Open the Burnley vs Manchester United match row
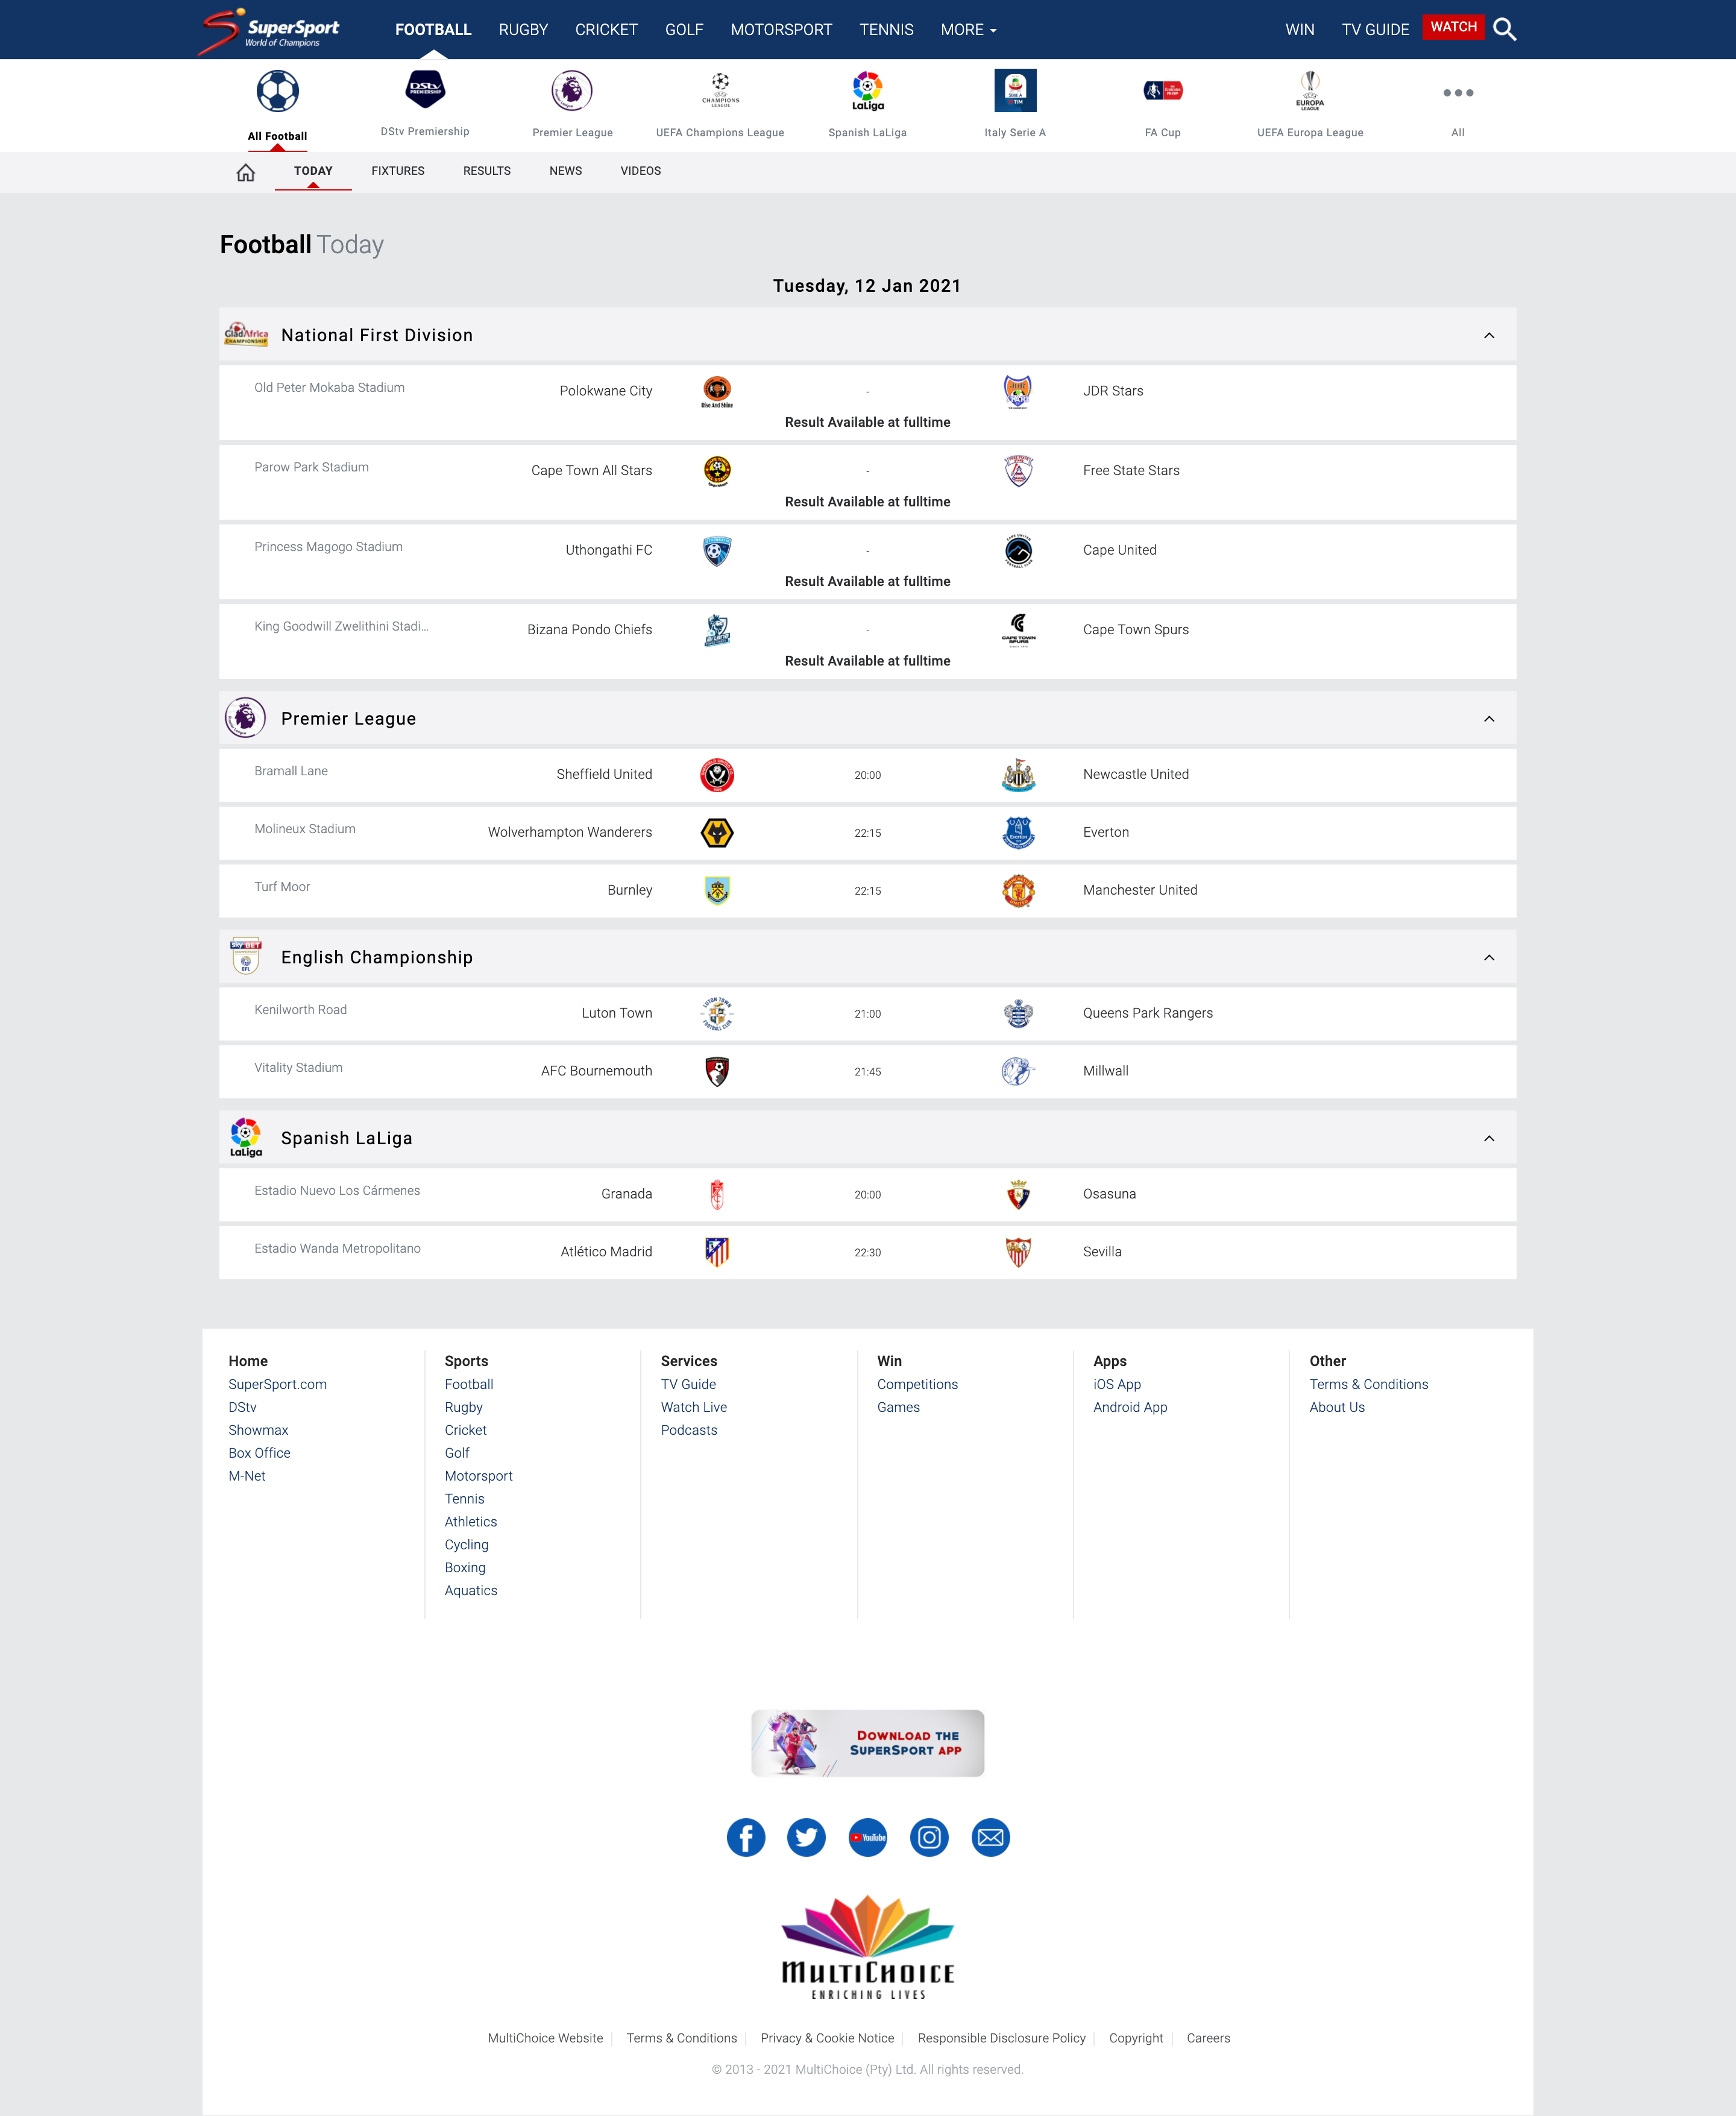 pos(867,890)
